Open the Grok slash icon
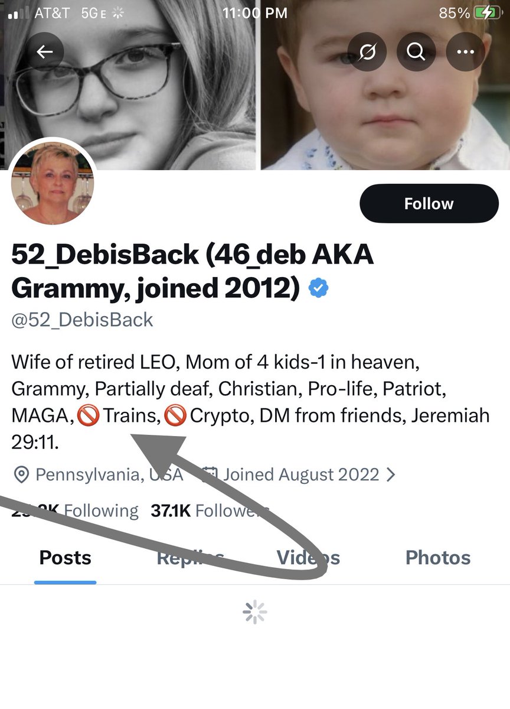This screenshot has height=709, width=510. pyautogui.click(x=367, y=52)
